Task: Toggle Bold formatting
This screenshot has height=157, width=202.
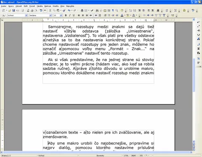Action: pyautogui.click(x=66, y=16)
